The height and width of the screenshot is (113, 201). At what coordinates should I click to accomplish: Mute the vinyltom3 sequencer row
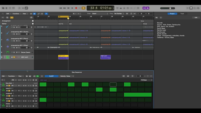[7, 96]
